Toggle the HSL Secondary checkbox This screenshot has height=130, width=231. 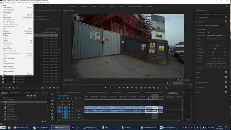(226, 87)
